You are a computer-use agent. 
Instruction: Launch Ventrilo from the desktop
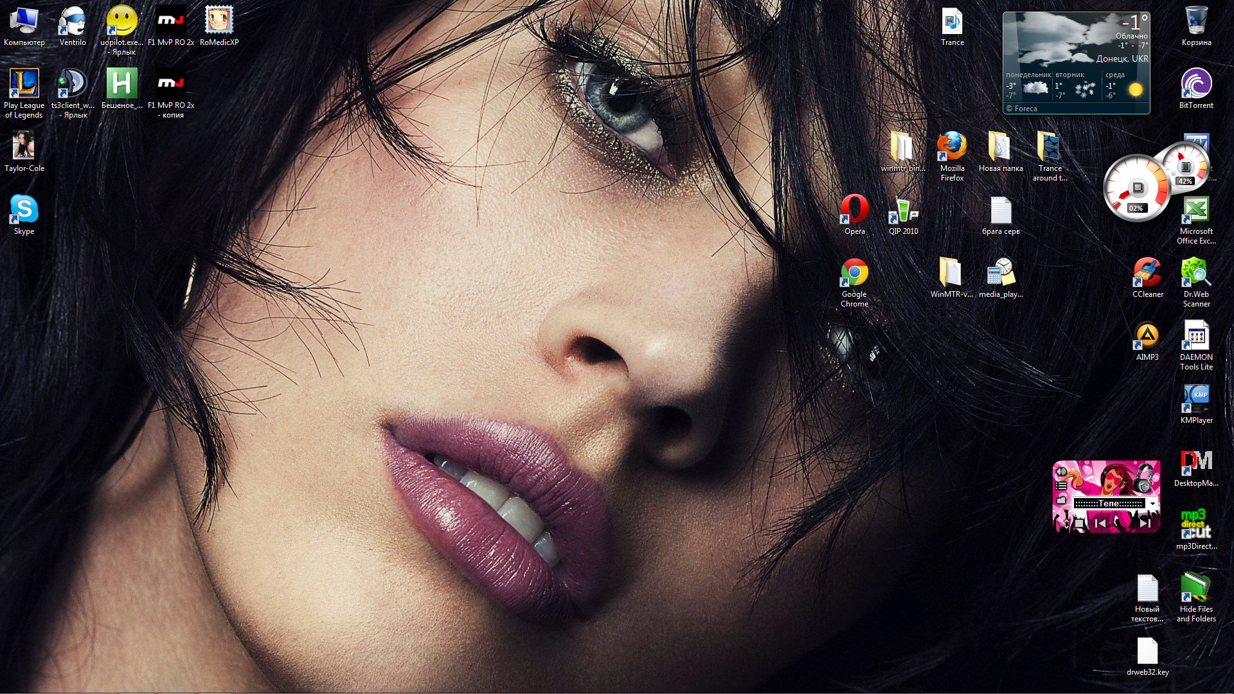pos(73,26)
